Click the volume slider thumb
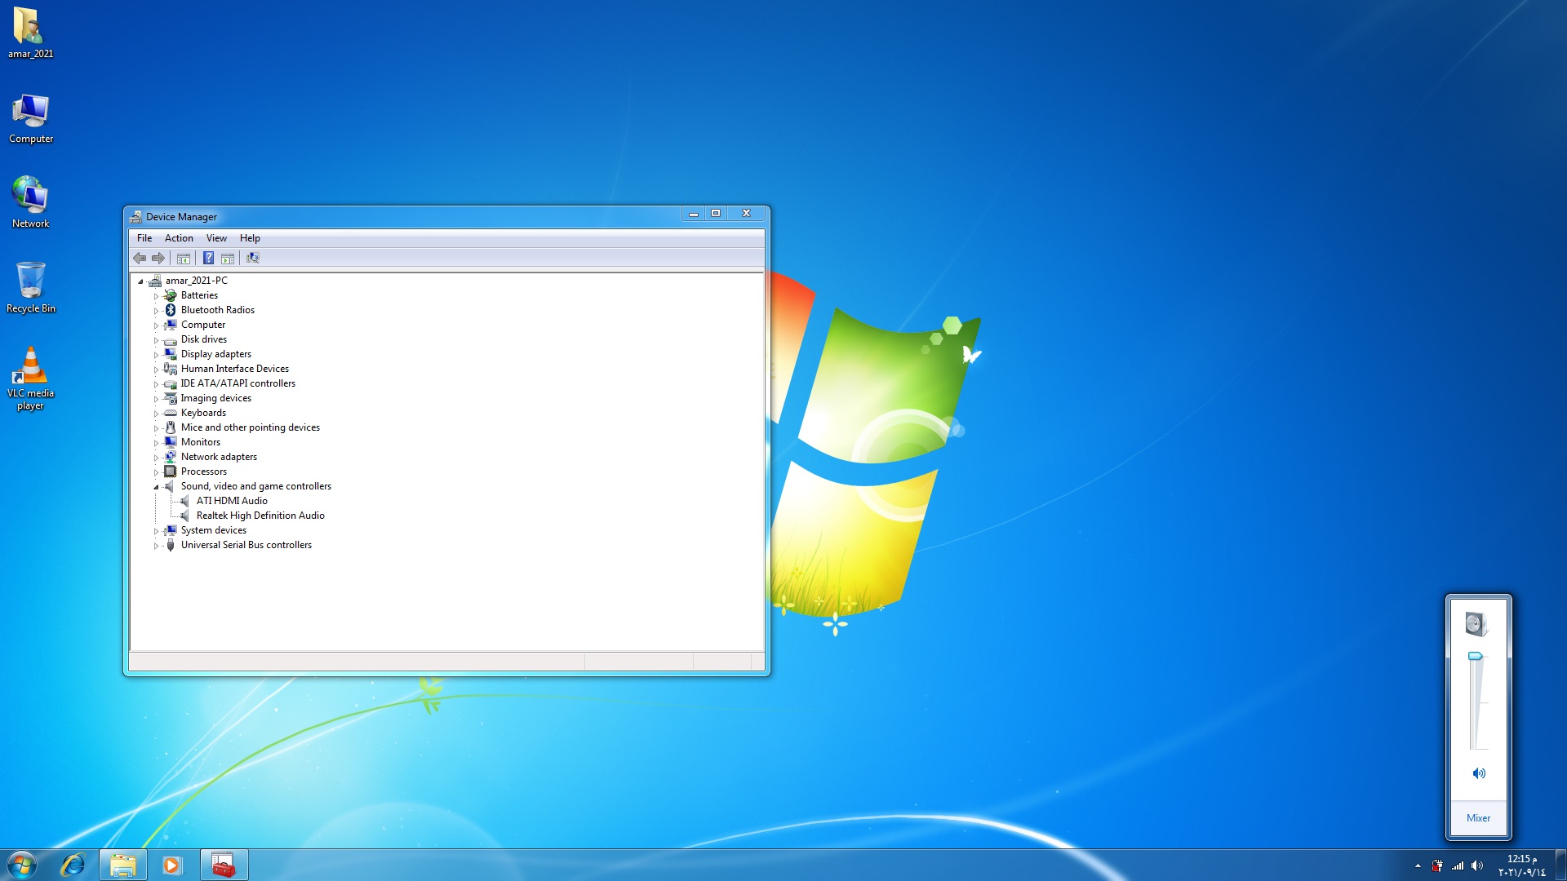 (1476, 657)
